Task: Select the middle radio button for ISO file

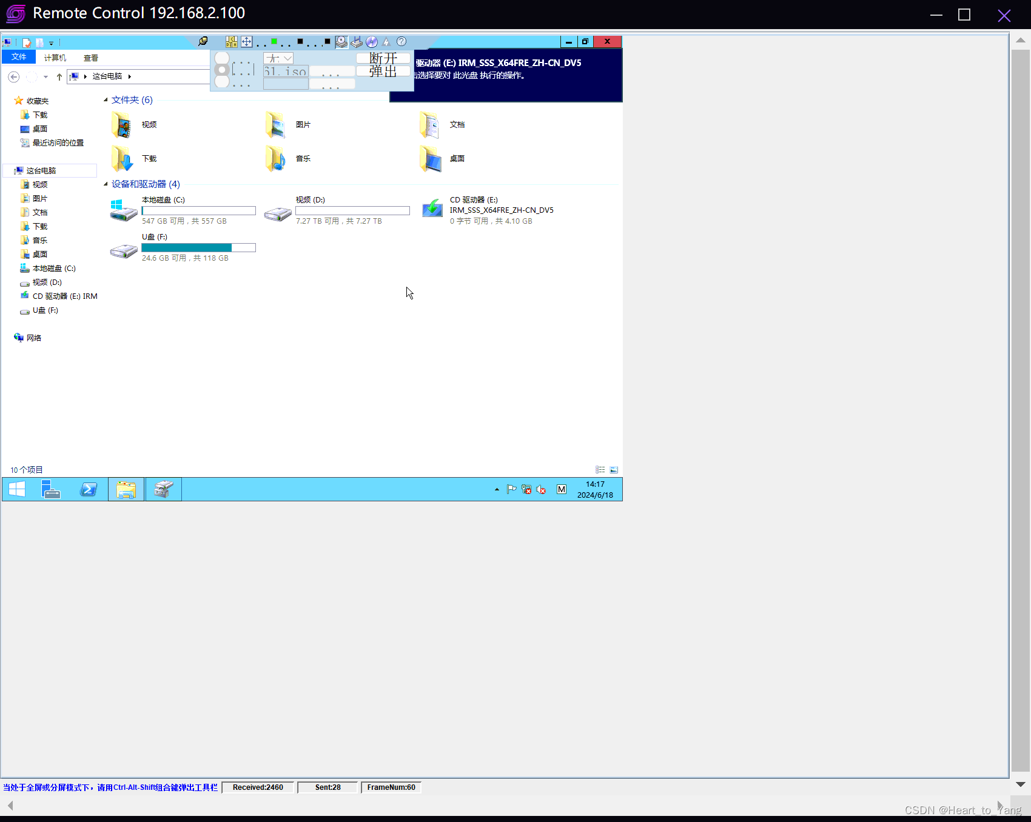Action: coord(222,70)
